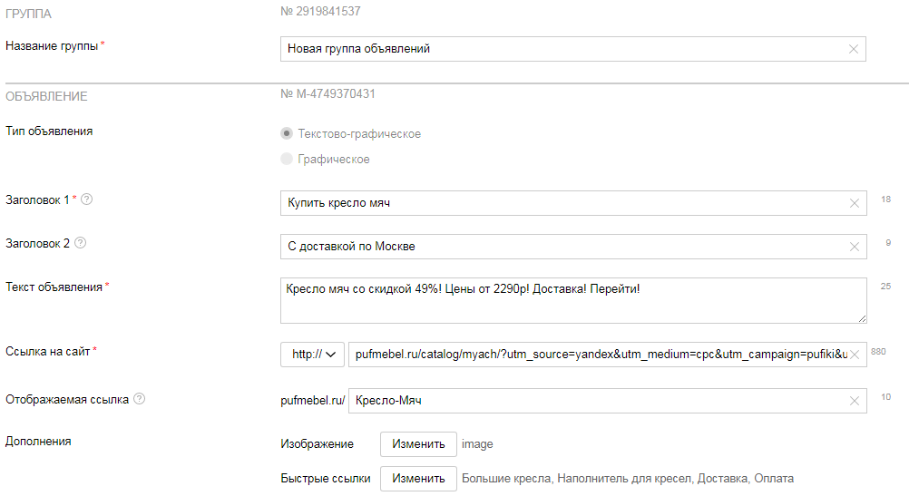909x496 pixels.
Task: Clear the site link URL with X
Action: tap(854, 355)
